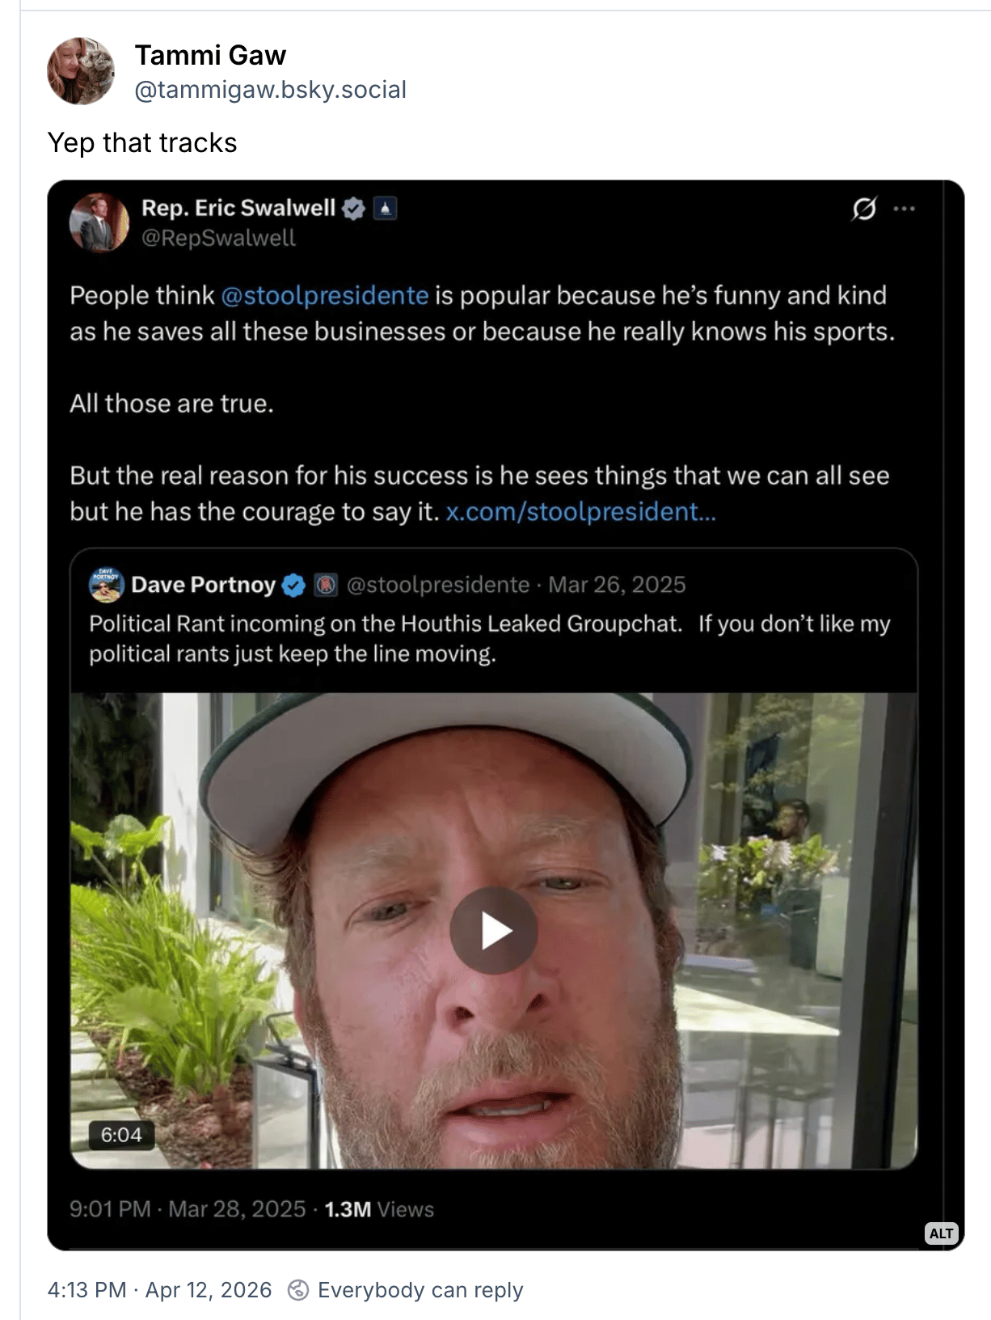The height and width of the screenshot is (1320, 991).
Task: Show the image ALT text badge
Action: pos(941,1233)
